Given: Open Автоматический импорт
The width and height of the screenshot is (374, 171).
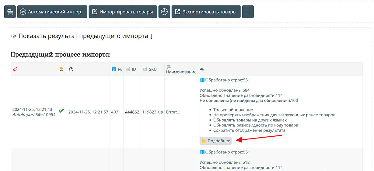Looking at the screenshot, I should click(x=52, y=12).
